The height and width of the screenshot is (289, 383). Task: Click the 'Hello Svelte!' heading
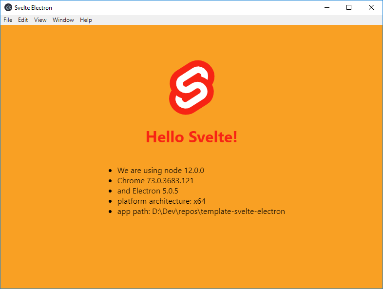(191, 136)
